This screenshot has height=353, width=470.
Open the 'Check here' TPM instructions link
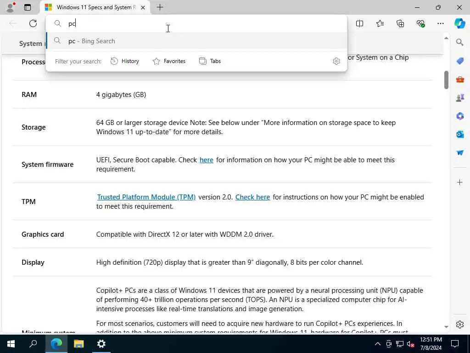[x=252, y=197]
